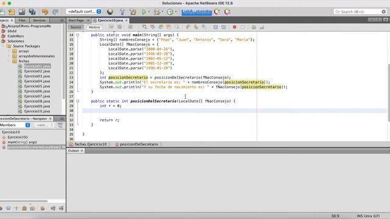
Task: Click the globe browser icon in the toolbar
Action: coord(110,12)
